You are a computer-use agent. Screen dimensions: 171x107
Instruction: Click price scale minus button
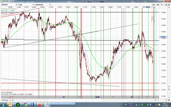point(169,97)
